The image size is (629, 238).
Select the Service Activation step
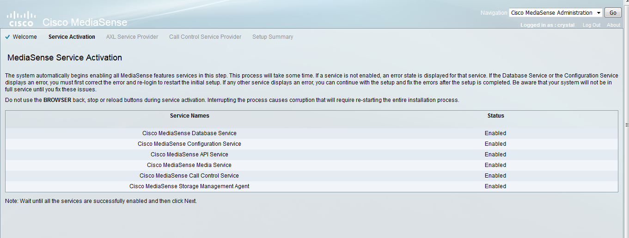tap(72, 37)
